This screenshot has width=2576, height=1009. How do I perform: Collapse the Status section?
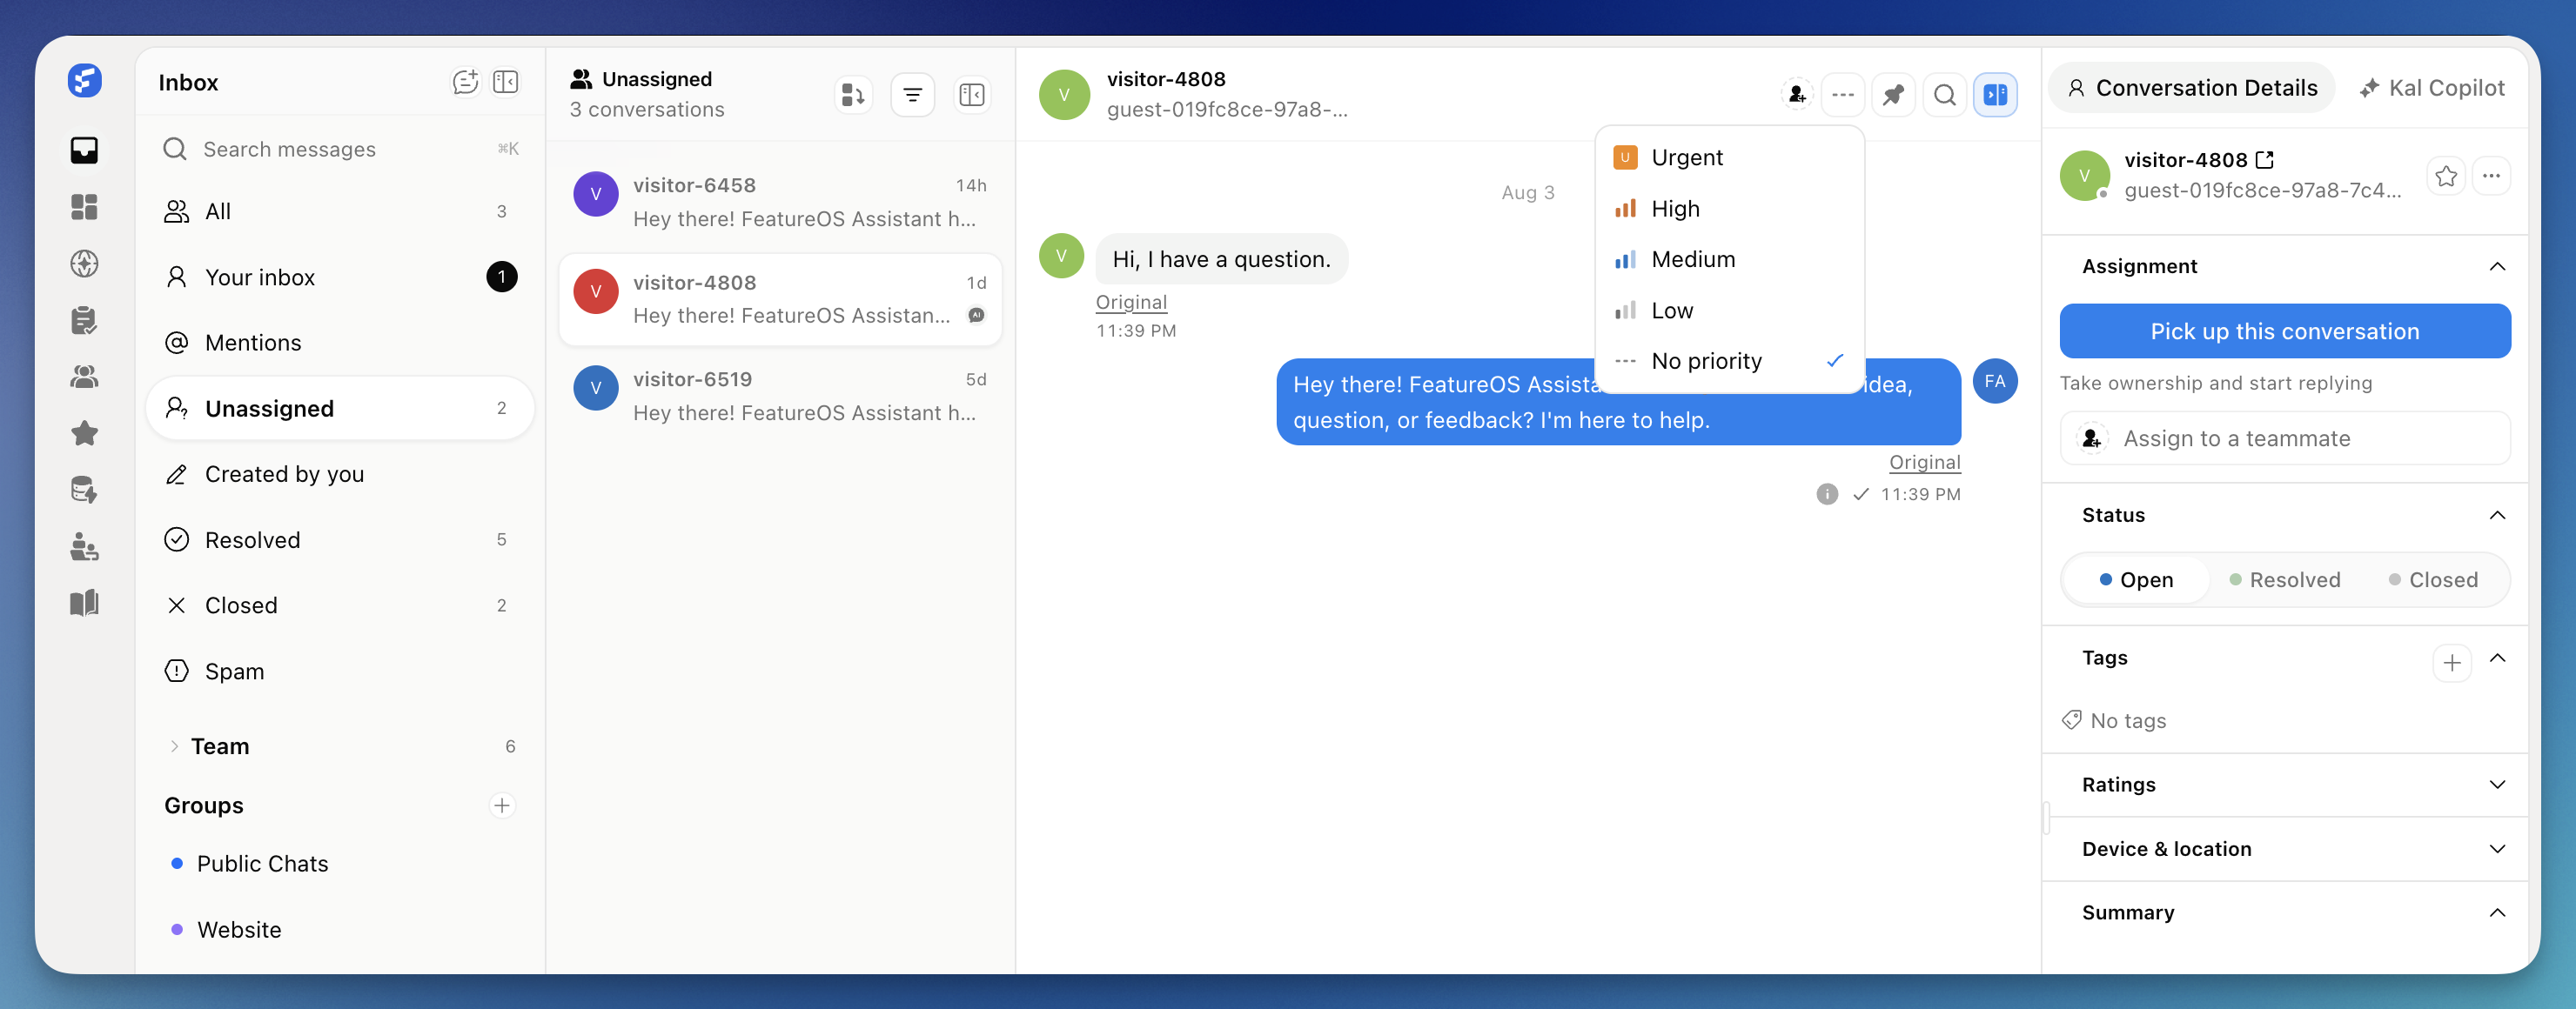[x=2497, y=516]
